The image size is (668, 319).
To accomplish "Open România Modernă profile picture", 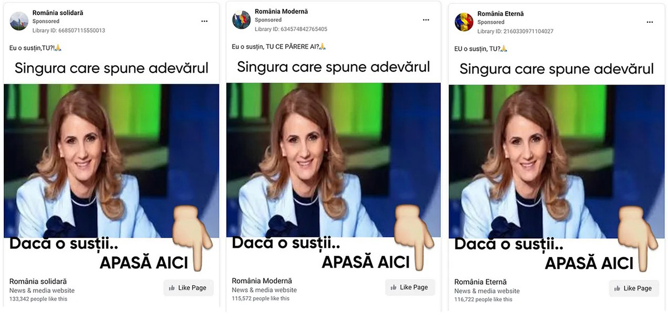I will pyautogui.click(x=241, y=20).
